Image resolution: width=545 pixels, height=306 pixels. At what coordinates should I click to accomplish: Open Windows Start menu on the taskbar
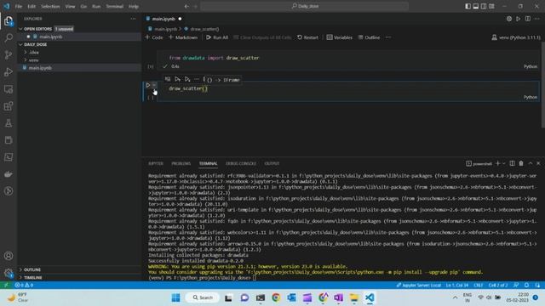coord(176,297)
